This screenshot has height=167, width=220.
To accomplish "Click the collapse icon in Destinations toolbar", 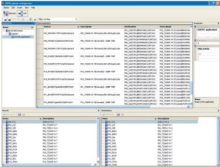I will (122, 114).
